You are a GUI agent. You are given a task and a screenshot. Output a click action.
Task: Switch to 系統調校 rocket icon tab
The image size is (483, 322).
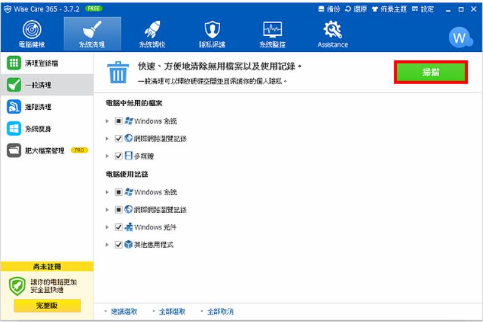152,34
